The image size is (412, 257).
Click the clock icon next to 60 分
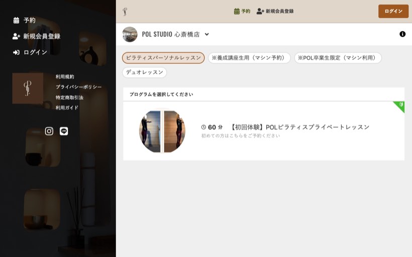click(x=203, y=127)
